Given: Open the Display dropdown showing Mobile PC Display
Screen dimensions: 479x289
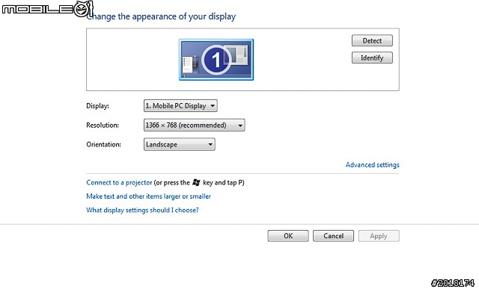Looking at the screenshot, I should pos(180,106).
